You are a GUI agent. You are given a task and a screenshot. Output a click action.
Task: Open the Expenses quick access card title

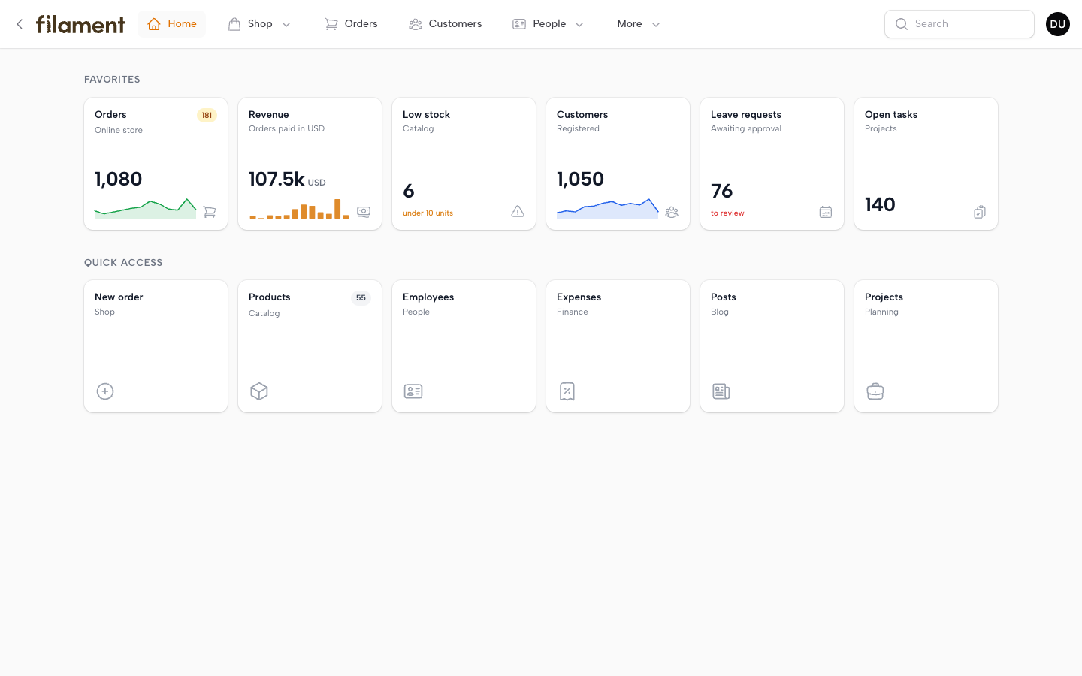pyautogui.click(x=579, y=297)
